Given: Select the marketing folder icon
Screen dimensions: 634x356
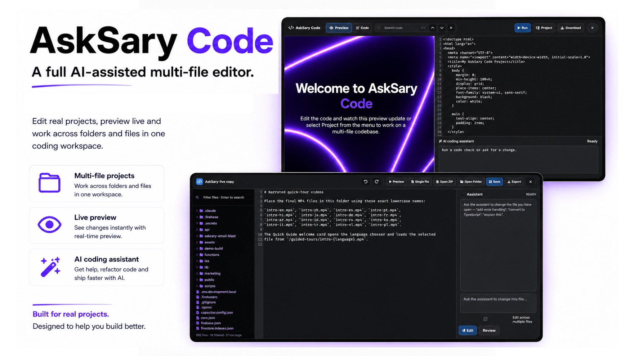Looking at the screenshot, I should click(x=201, y=273).
